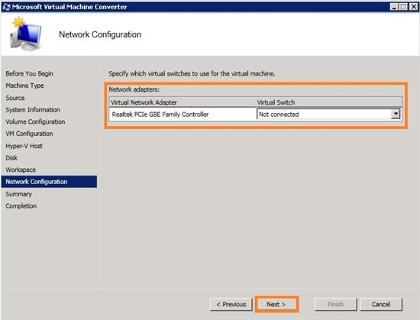Cancel the conversion wizard

tap(381, 305)
